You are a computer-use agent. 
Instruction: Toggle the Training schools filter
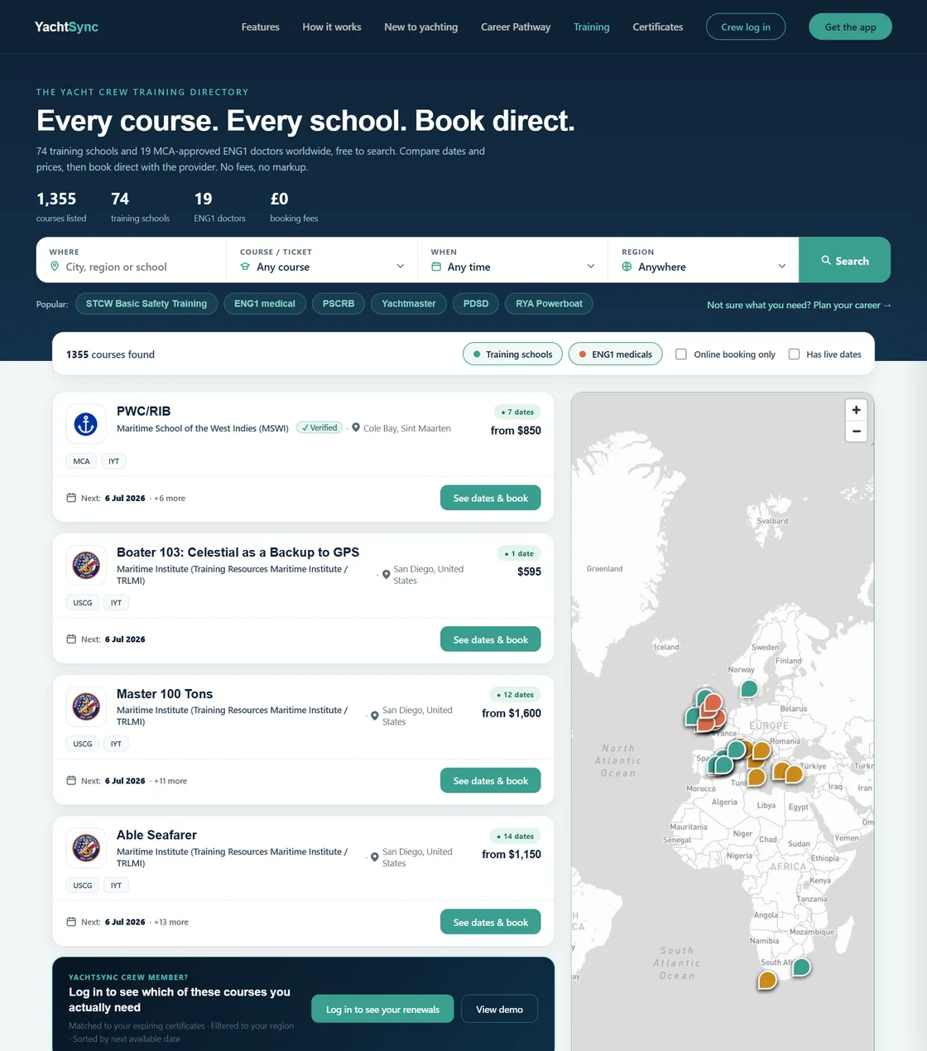point(513,354)
